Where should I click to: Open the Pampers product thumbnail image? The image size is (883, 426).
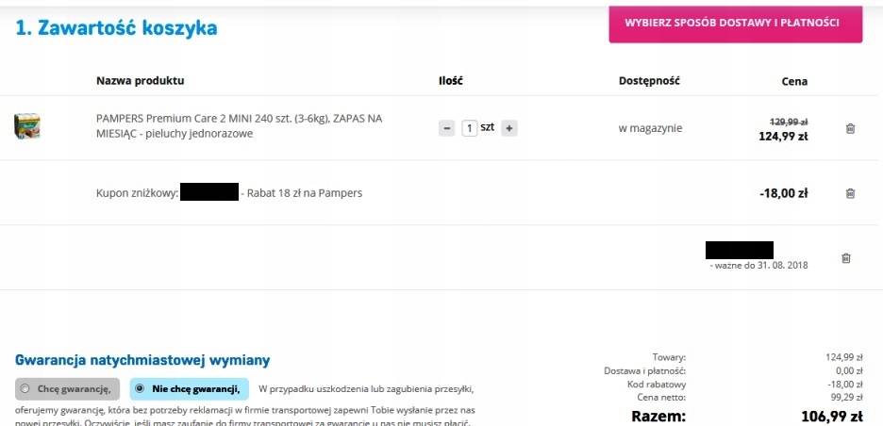point(27,126)
